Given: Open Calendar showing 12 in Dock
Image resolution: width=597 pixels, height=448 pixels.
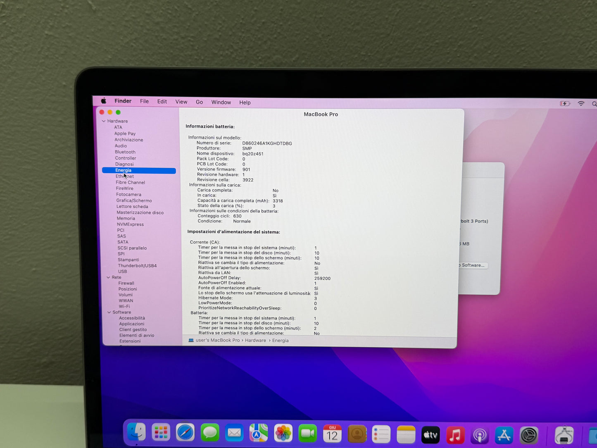Looking at the screenshot, I should (332, 434).
